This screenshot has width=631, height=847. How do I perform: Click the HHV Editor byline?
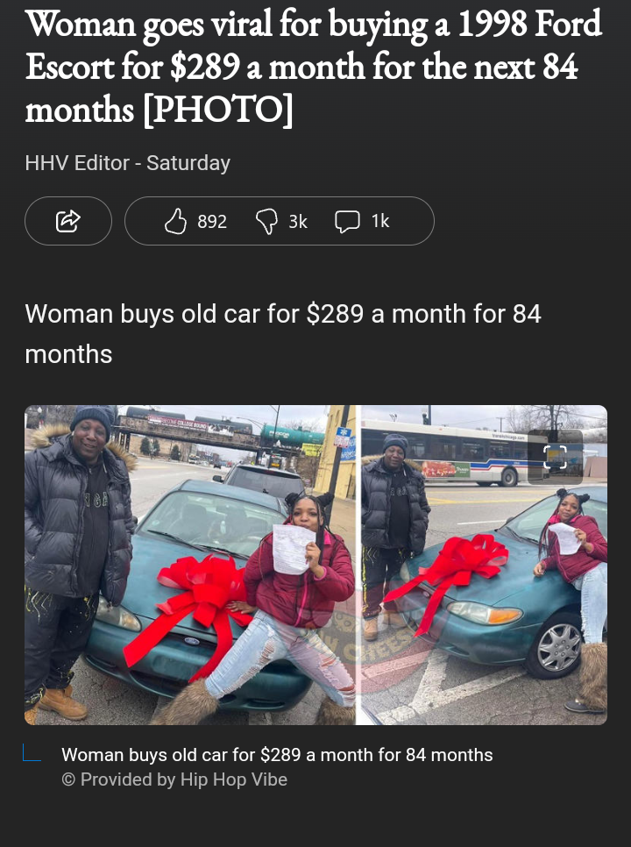pos(77,162)
